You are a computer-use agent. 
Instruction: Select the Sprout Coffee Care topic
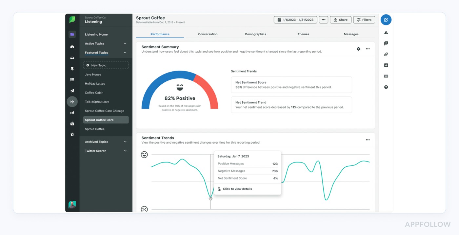(x=106, y=120)
